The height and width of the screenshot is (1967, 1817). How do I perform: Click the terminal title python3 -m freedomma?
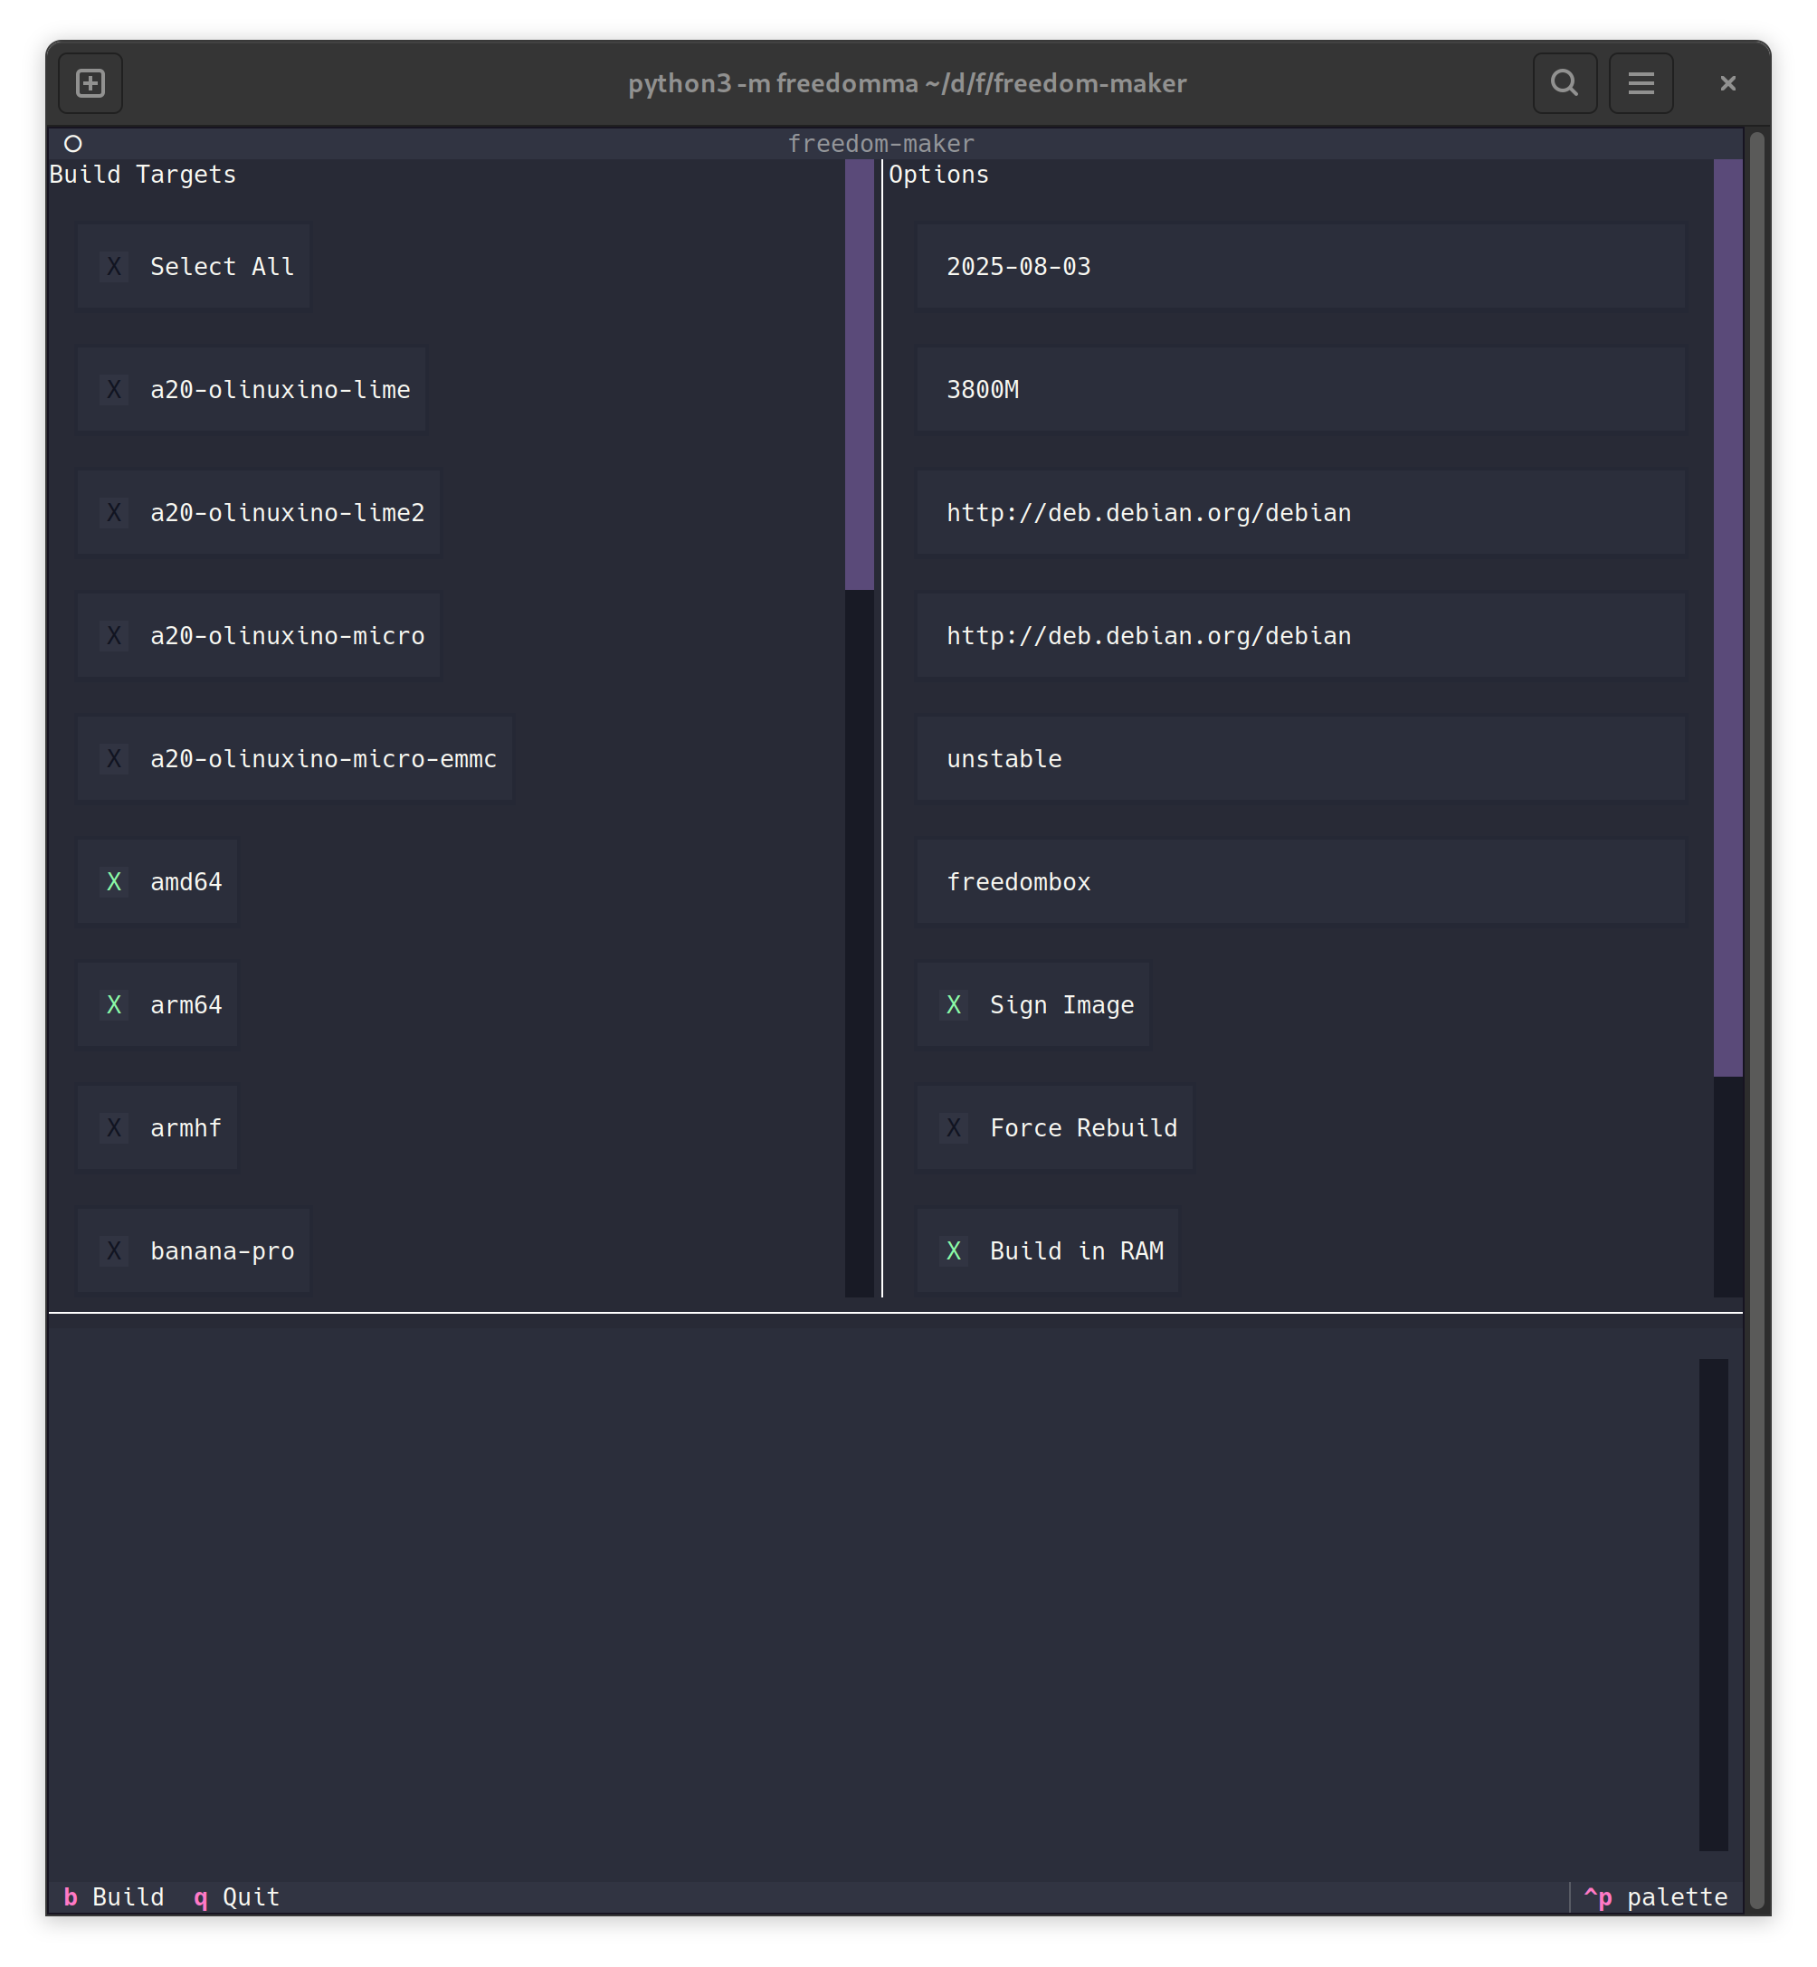pyautogui.click(x=908, y=83)
